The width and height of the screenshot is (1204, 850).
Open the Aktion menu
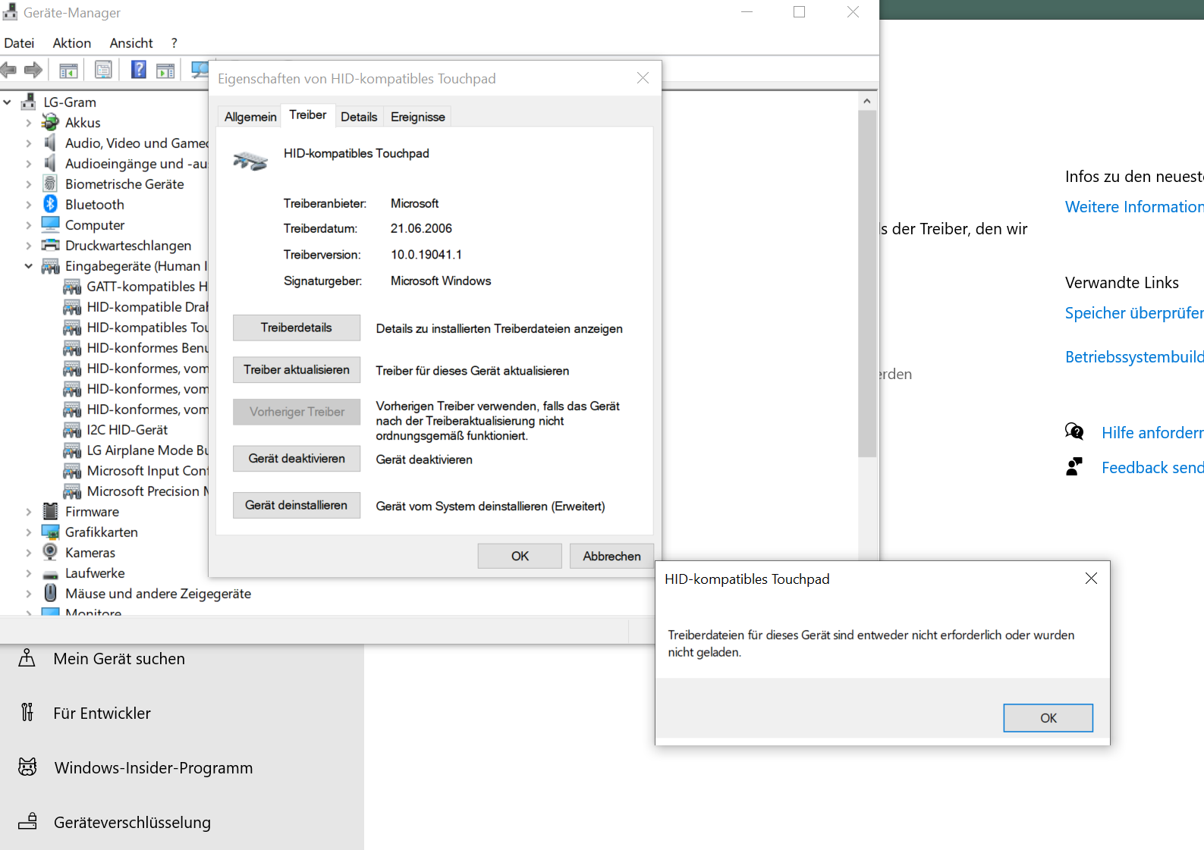(72, 43)
